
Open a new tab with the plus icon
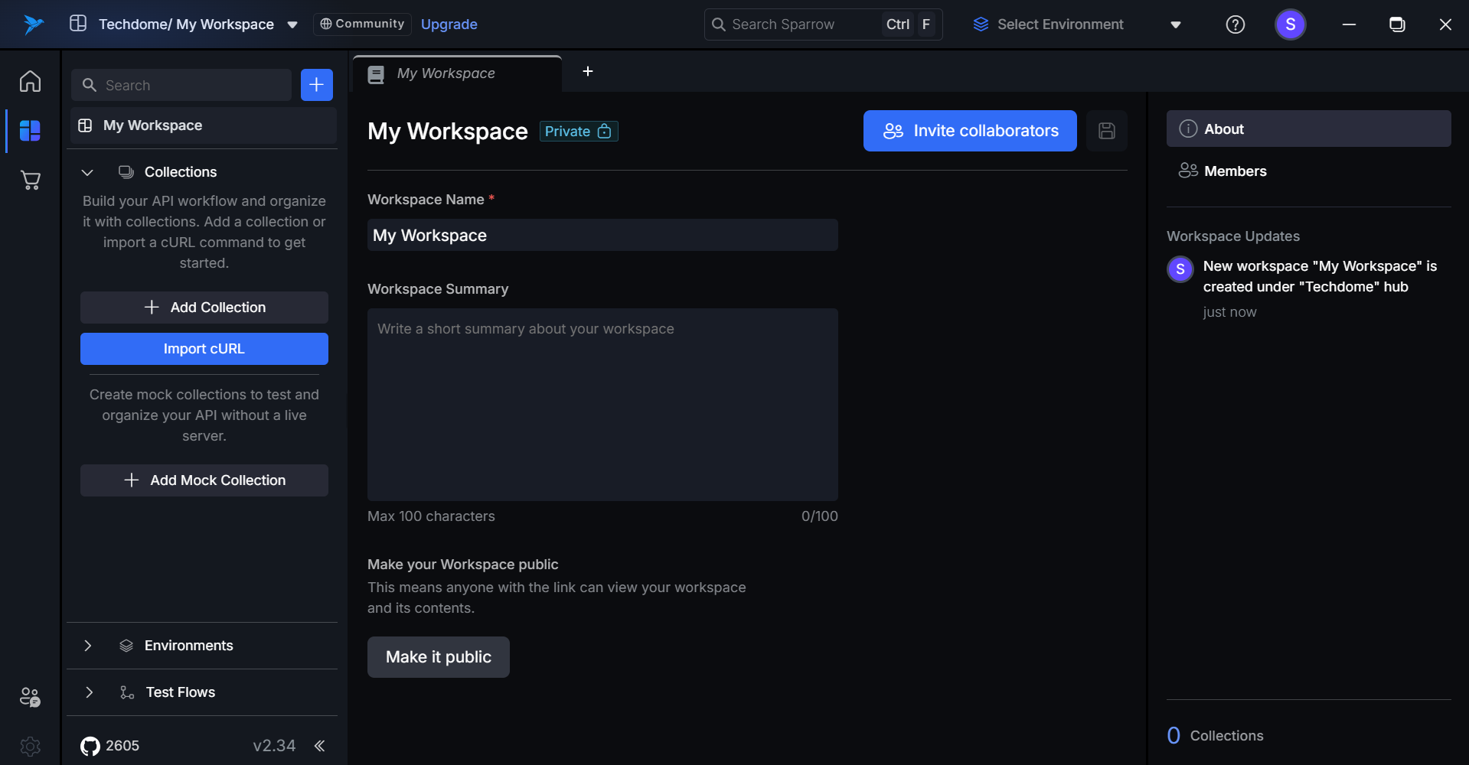[x=587, y=71]
